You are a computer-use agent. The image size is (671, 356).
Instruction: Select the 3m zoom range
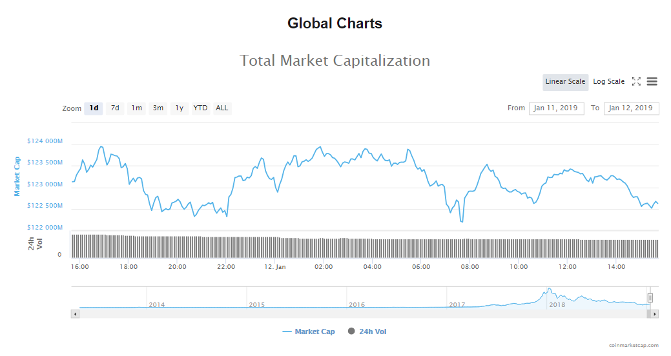tap(158, 108)
